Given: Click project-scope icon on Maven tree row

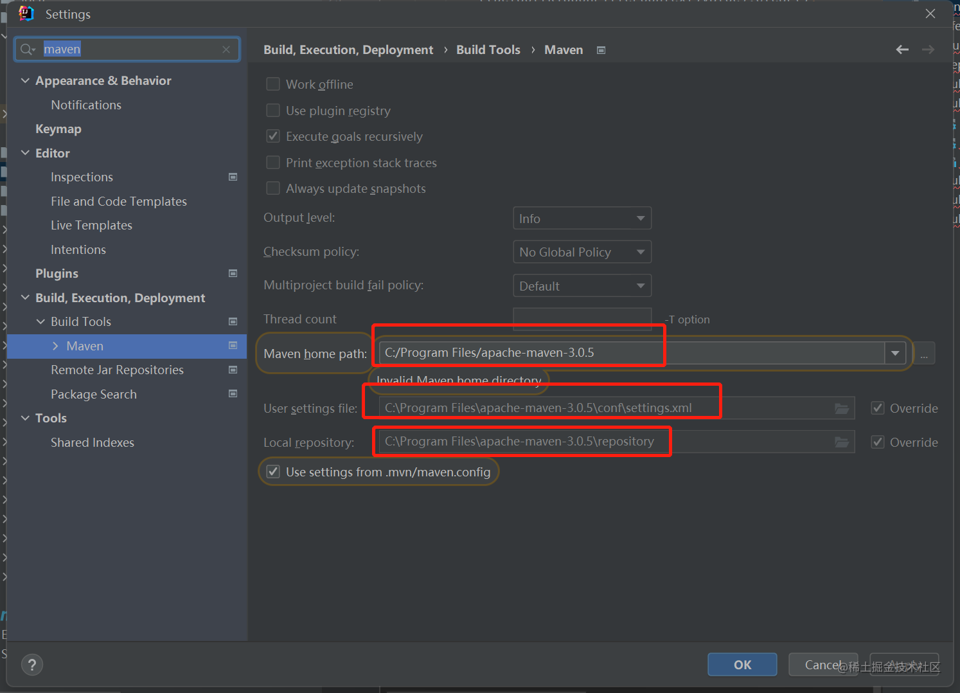Looking at the screenshot, I should [233, 346].
